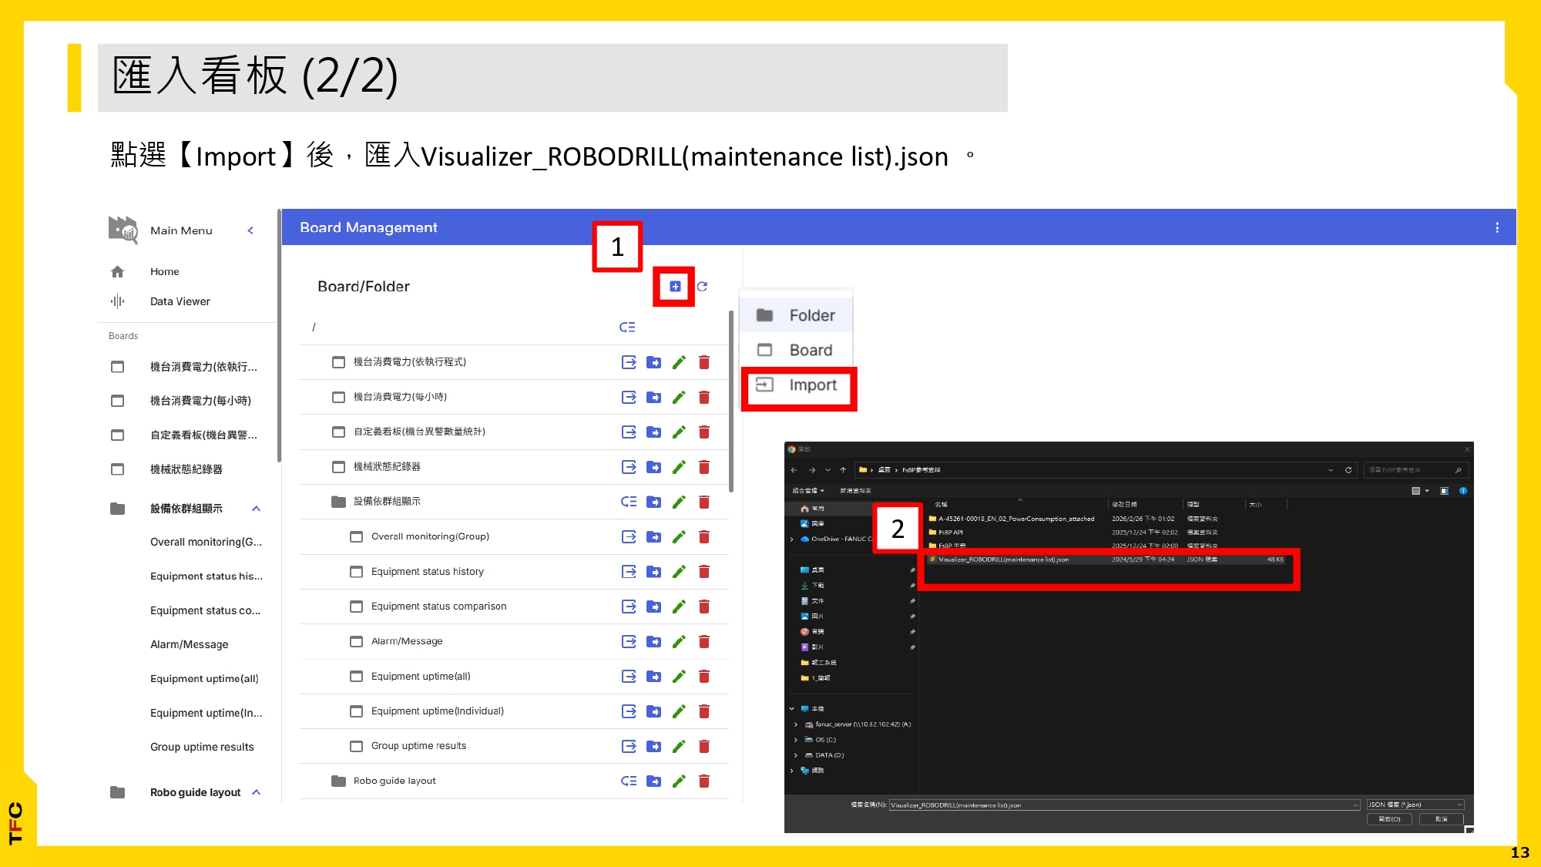Viewport: 1541px width, 867px height.
Task: Go back in the file dialog
Action: 794,470
